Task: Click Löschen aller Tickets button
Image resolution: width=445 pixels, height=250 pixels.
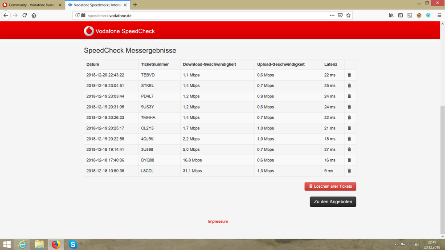Action: [x=331, y=186]
